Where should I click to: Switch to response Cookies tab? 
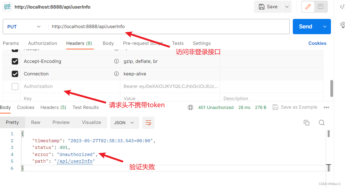26,107
